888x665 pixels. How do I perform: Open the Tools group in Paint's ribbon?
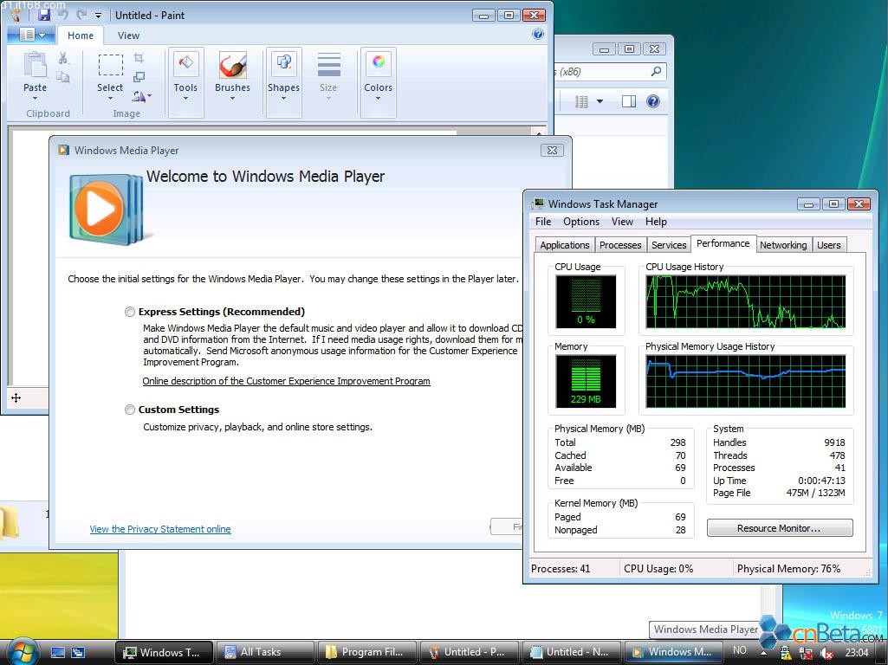point(185,82)
